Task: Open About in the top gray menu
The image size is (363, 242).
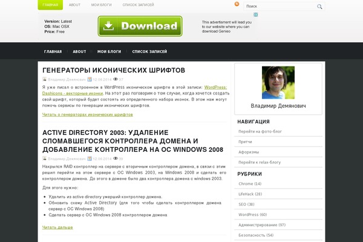Action: point(74,5)
